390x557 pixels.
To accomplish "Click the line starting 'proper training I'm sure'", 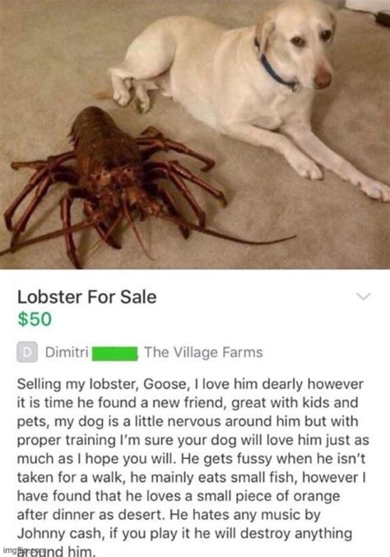I will [x=193, y=440].
